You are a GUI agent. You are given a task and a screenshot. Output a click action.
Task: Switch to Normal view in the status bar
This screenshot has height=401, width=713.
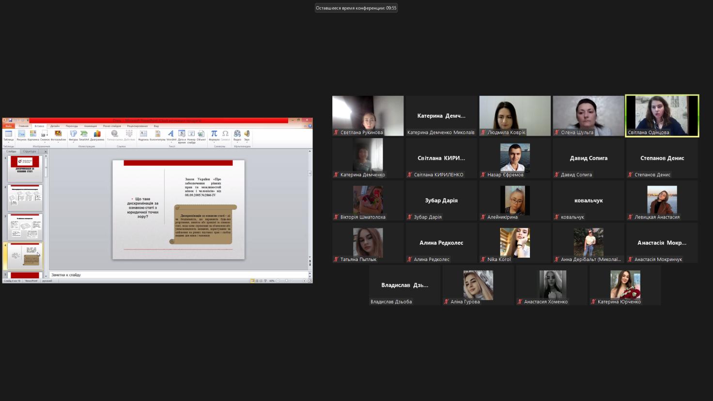(252, 281)
